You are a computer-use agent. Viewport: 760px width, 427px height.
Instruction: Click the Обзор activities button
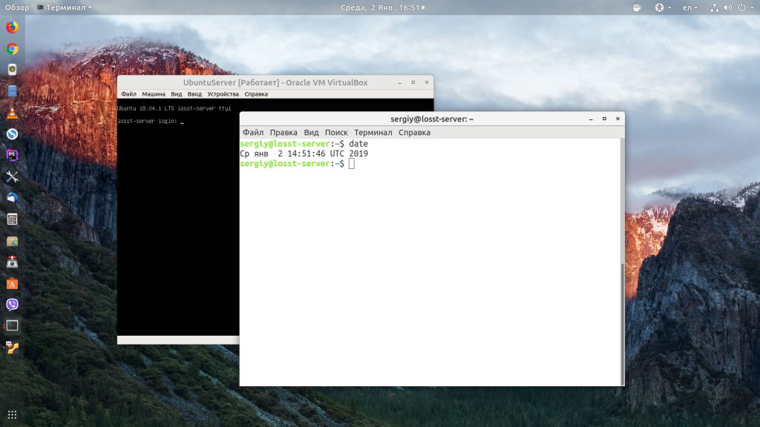point(17,7)
